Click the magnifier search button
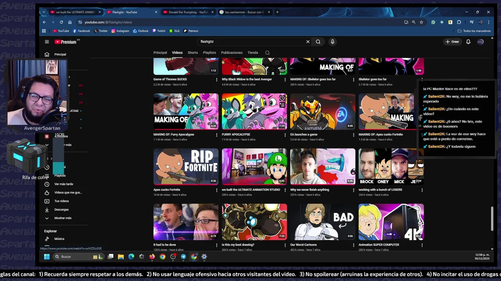Viewport: 501px width, 281px height. (x=318, y=42)
